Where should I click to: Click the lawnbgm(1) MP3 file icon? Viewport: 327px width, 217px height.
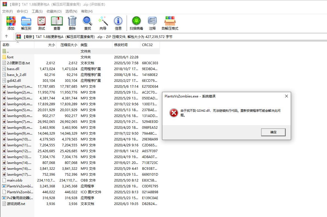[x=4, y=86]
